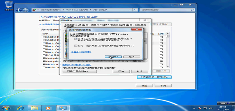The width and height of the screenshot is (235, 111).
Task: Open the 什么是网络位置 help link
Action: 81,52
